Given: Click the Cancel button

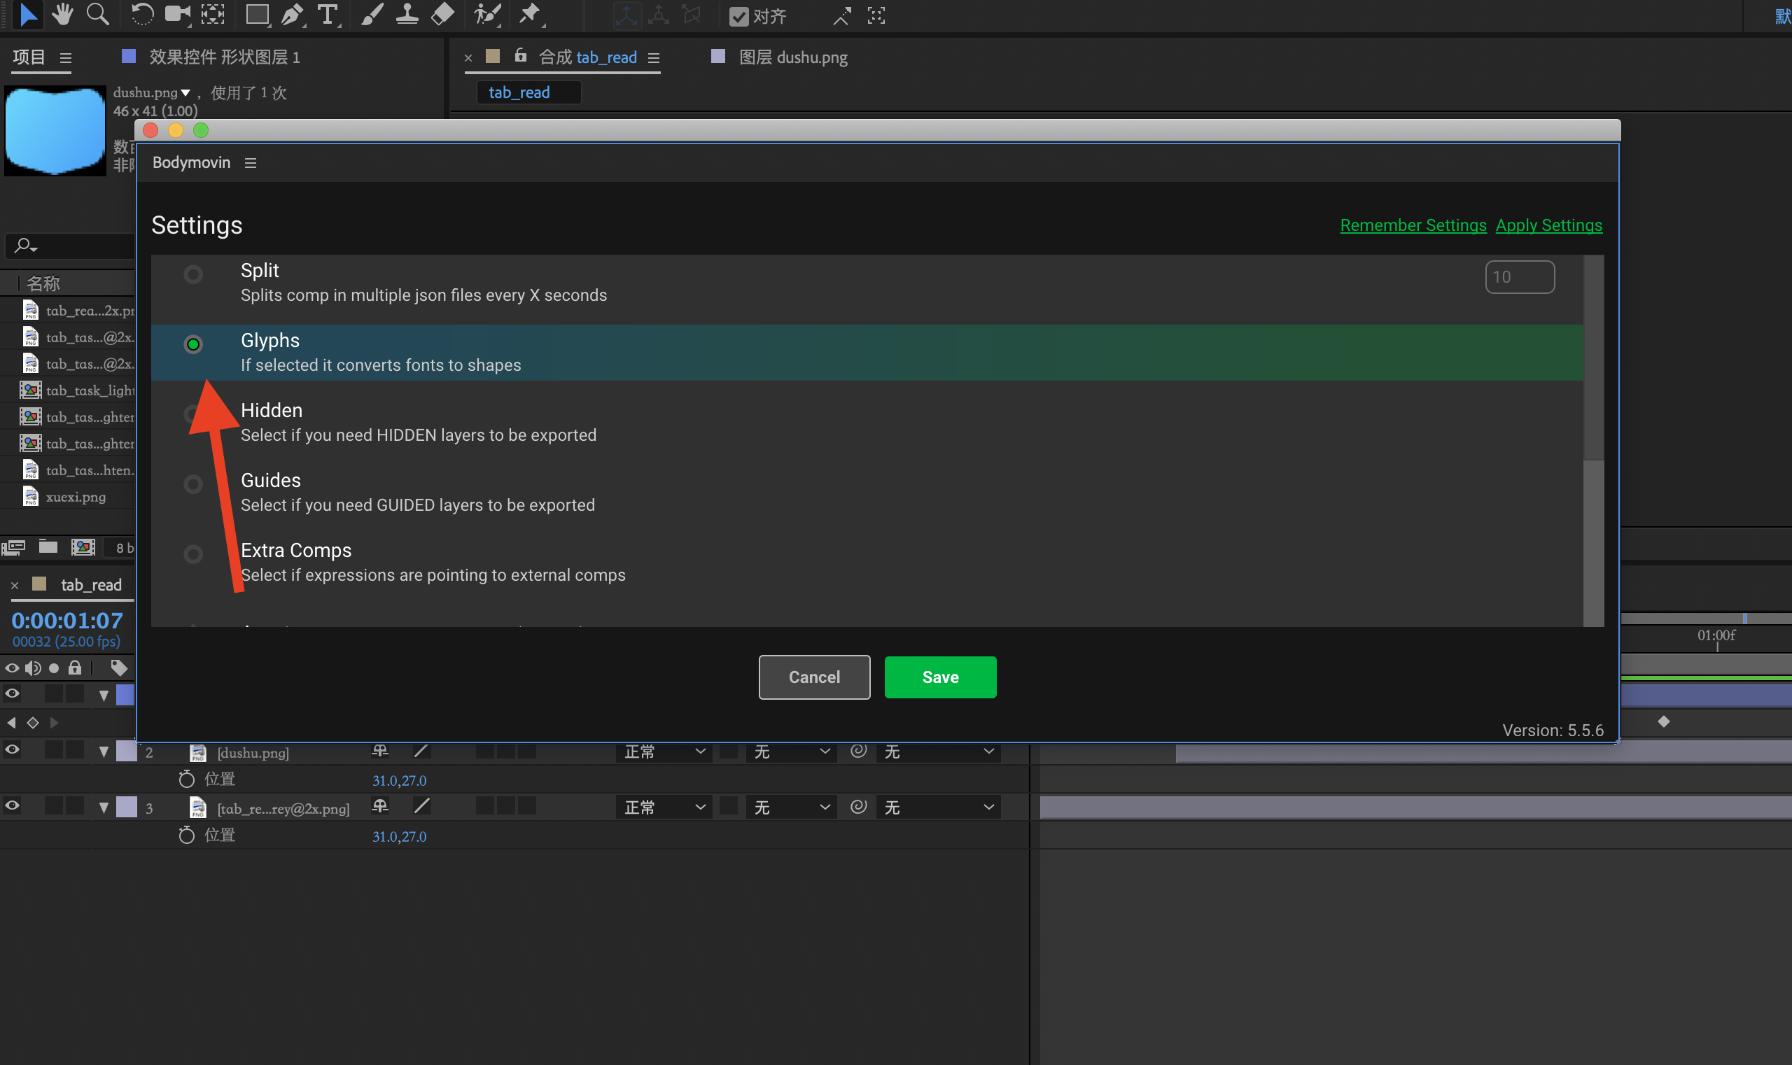Looking at the screenshot, I should pyautogui.click(x=814, y=677).
